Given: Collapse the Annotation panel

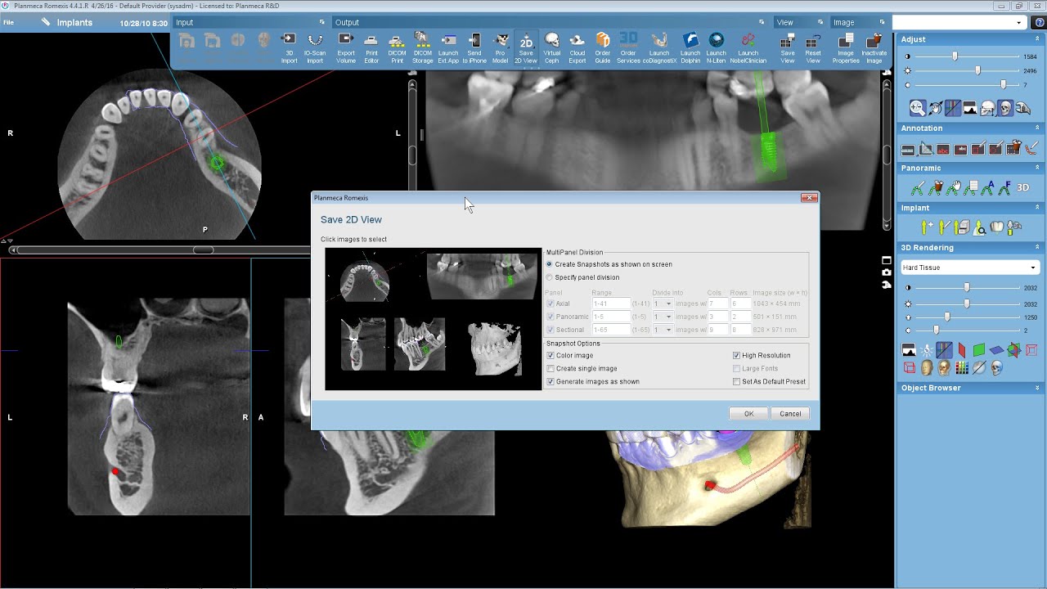Looking at the screenshot, I should (1037, 128).
